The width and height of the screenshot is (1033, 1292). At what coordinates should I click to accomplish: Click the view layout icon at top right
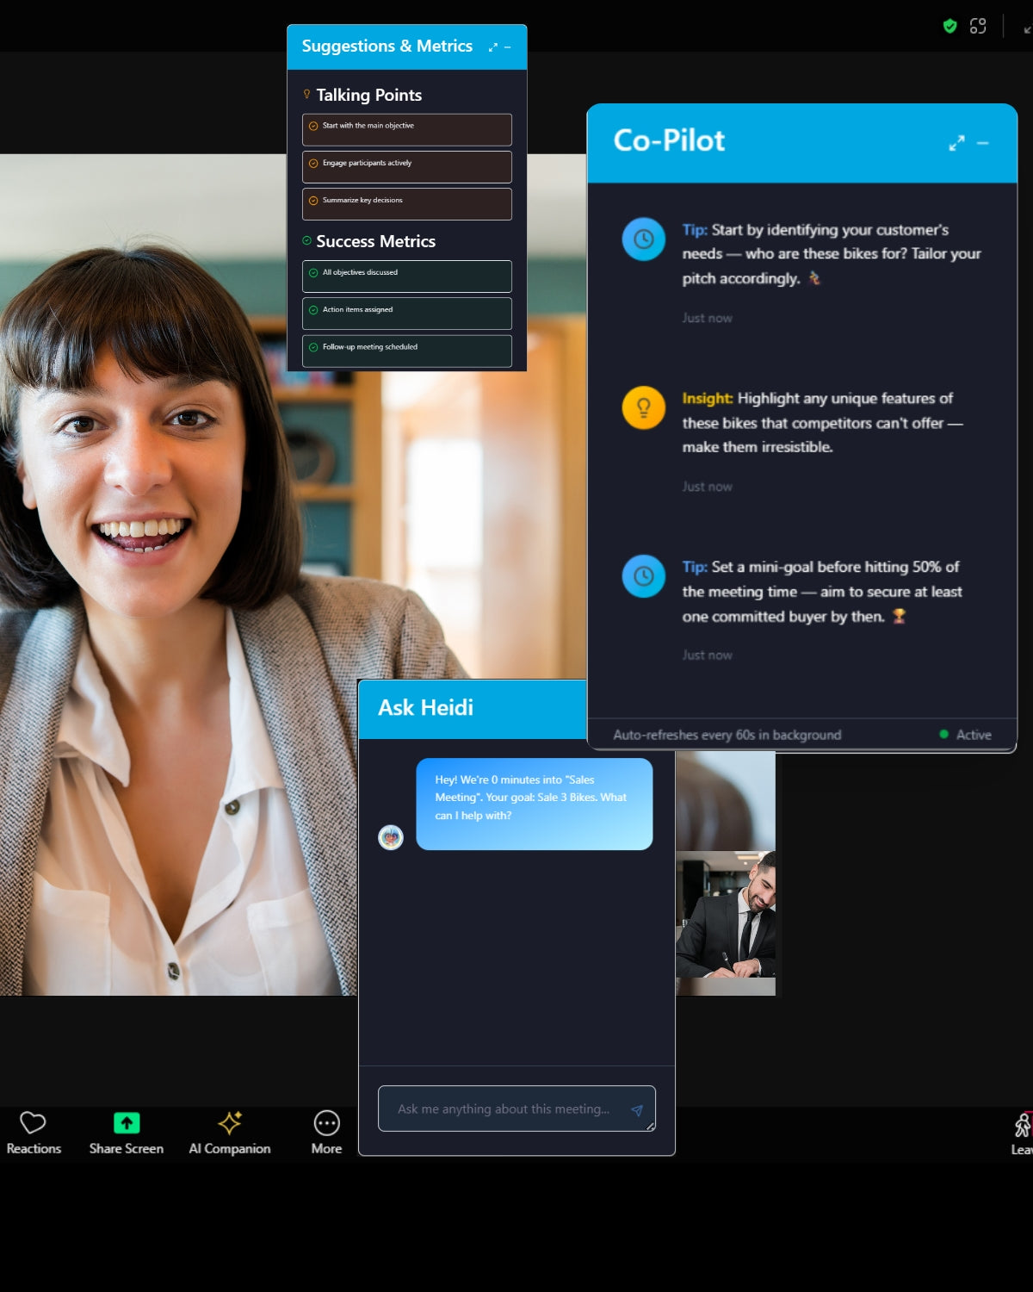point(978,26)
